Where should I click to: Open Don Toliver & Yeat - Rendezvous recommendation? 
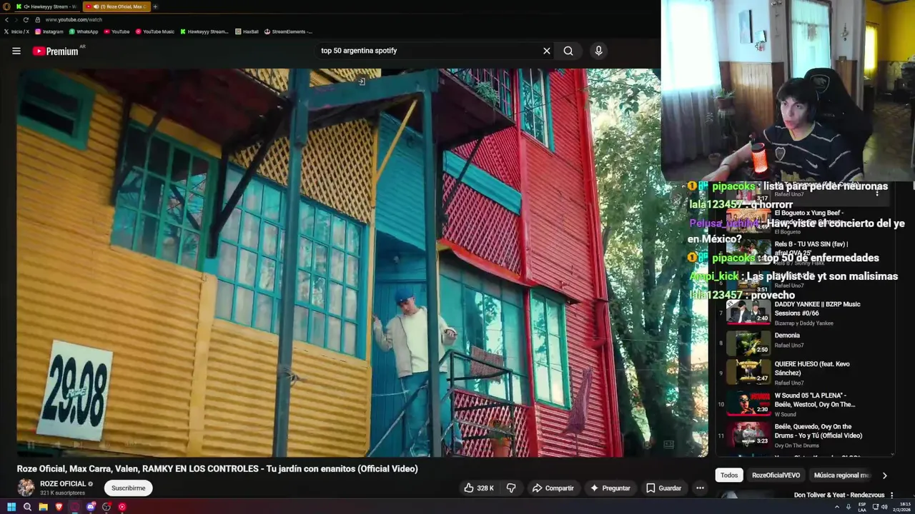tap(839, 495)
